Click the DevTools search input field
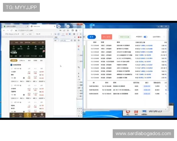Viewport: 177px width, 141px height. tap(65, 41)
